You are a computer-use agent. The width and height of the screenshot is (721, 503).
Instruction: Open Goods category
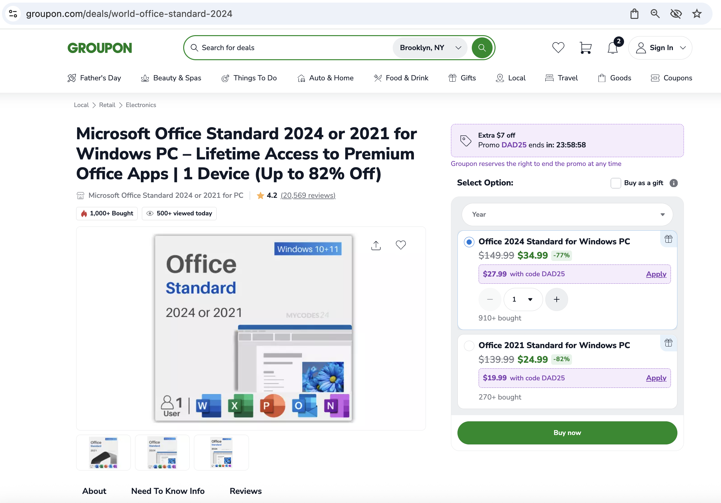(x=615, y=78)
